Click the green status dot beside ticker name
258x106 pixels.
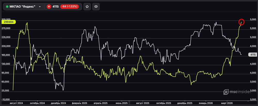pos(7,7)
